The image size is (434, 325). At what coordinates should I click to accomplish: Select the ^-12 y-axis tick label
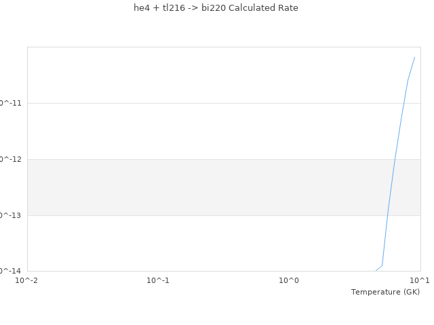11,159
